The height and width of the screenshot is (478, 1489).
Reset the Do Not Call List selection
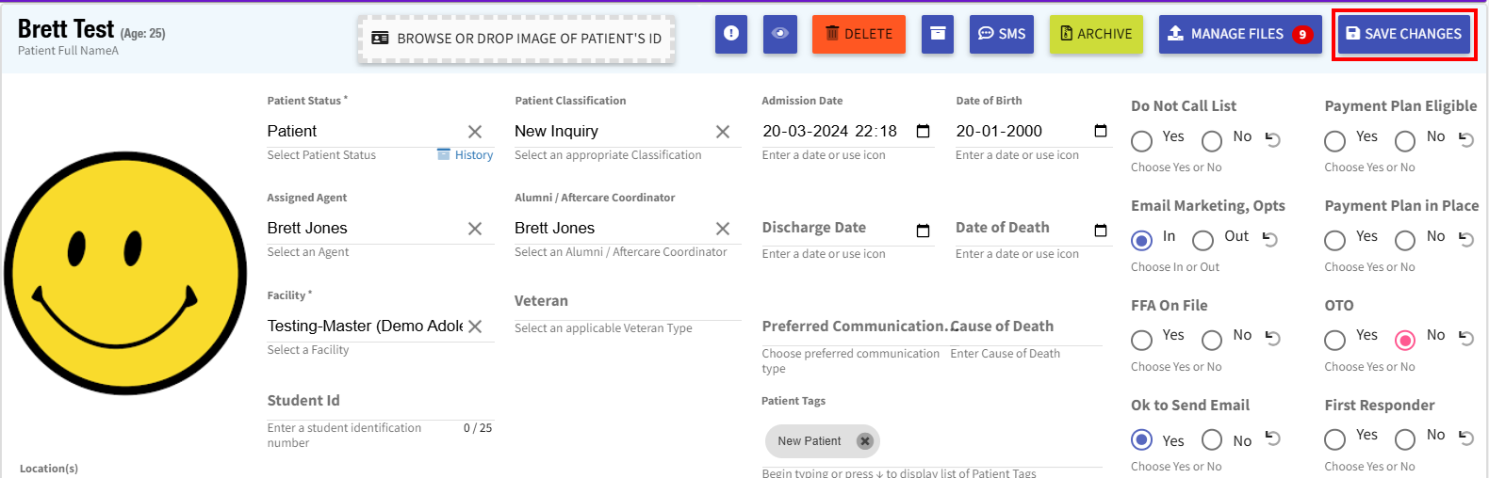click(1273, 139)
